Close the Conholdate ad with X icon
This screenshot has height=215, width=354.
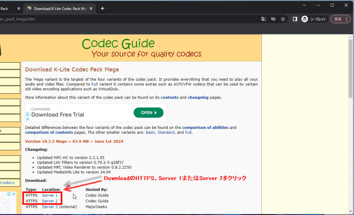(x=28, y=119)
